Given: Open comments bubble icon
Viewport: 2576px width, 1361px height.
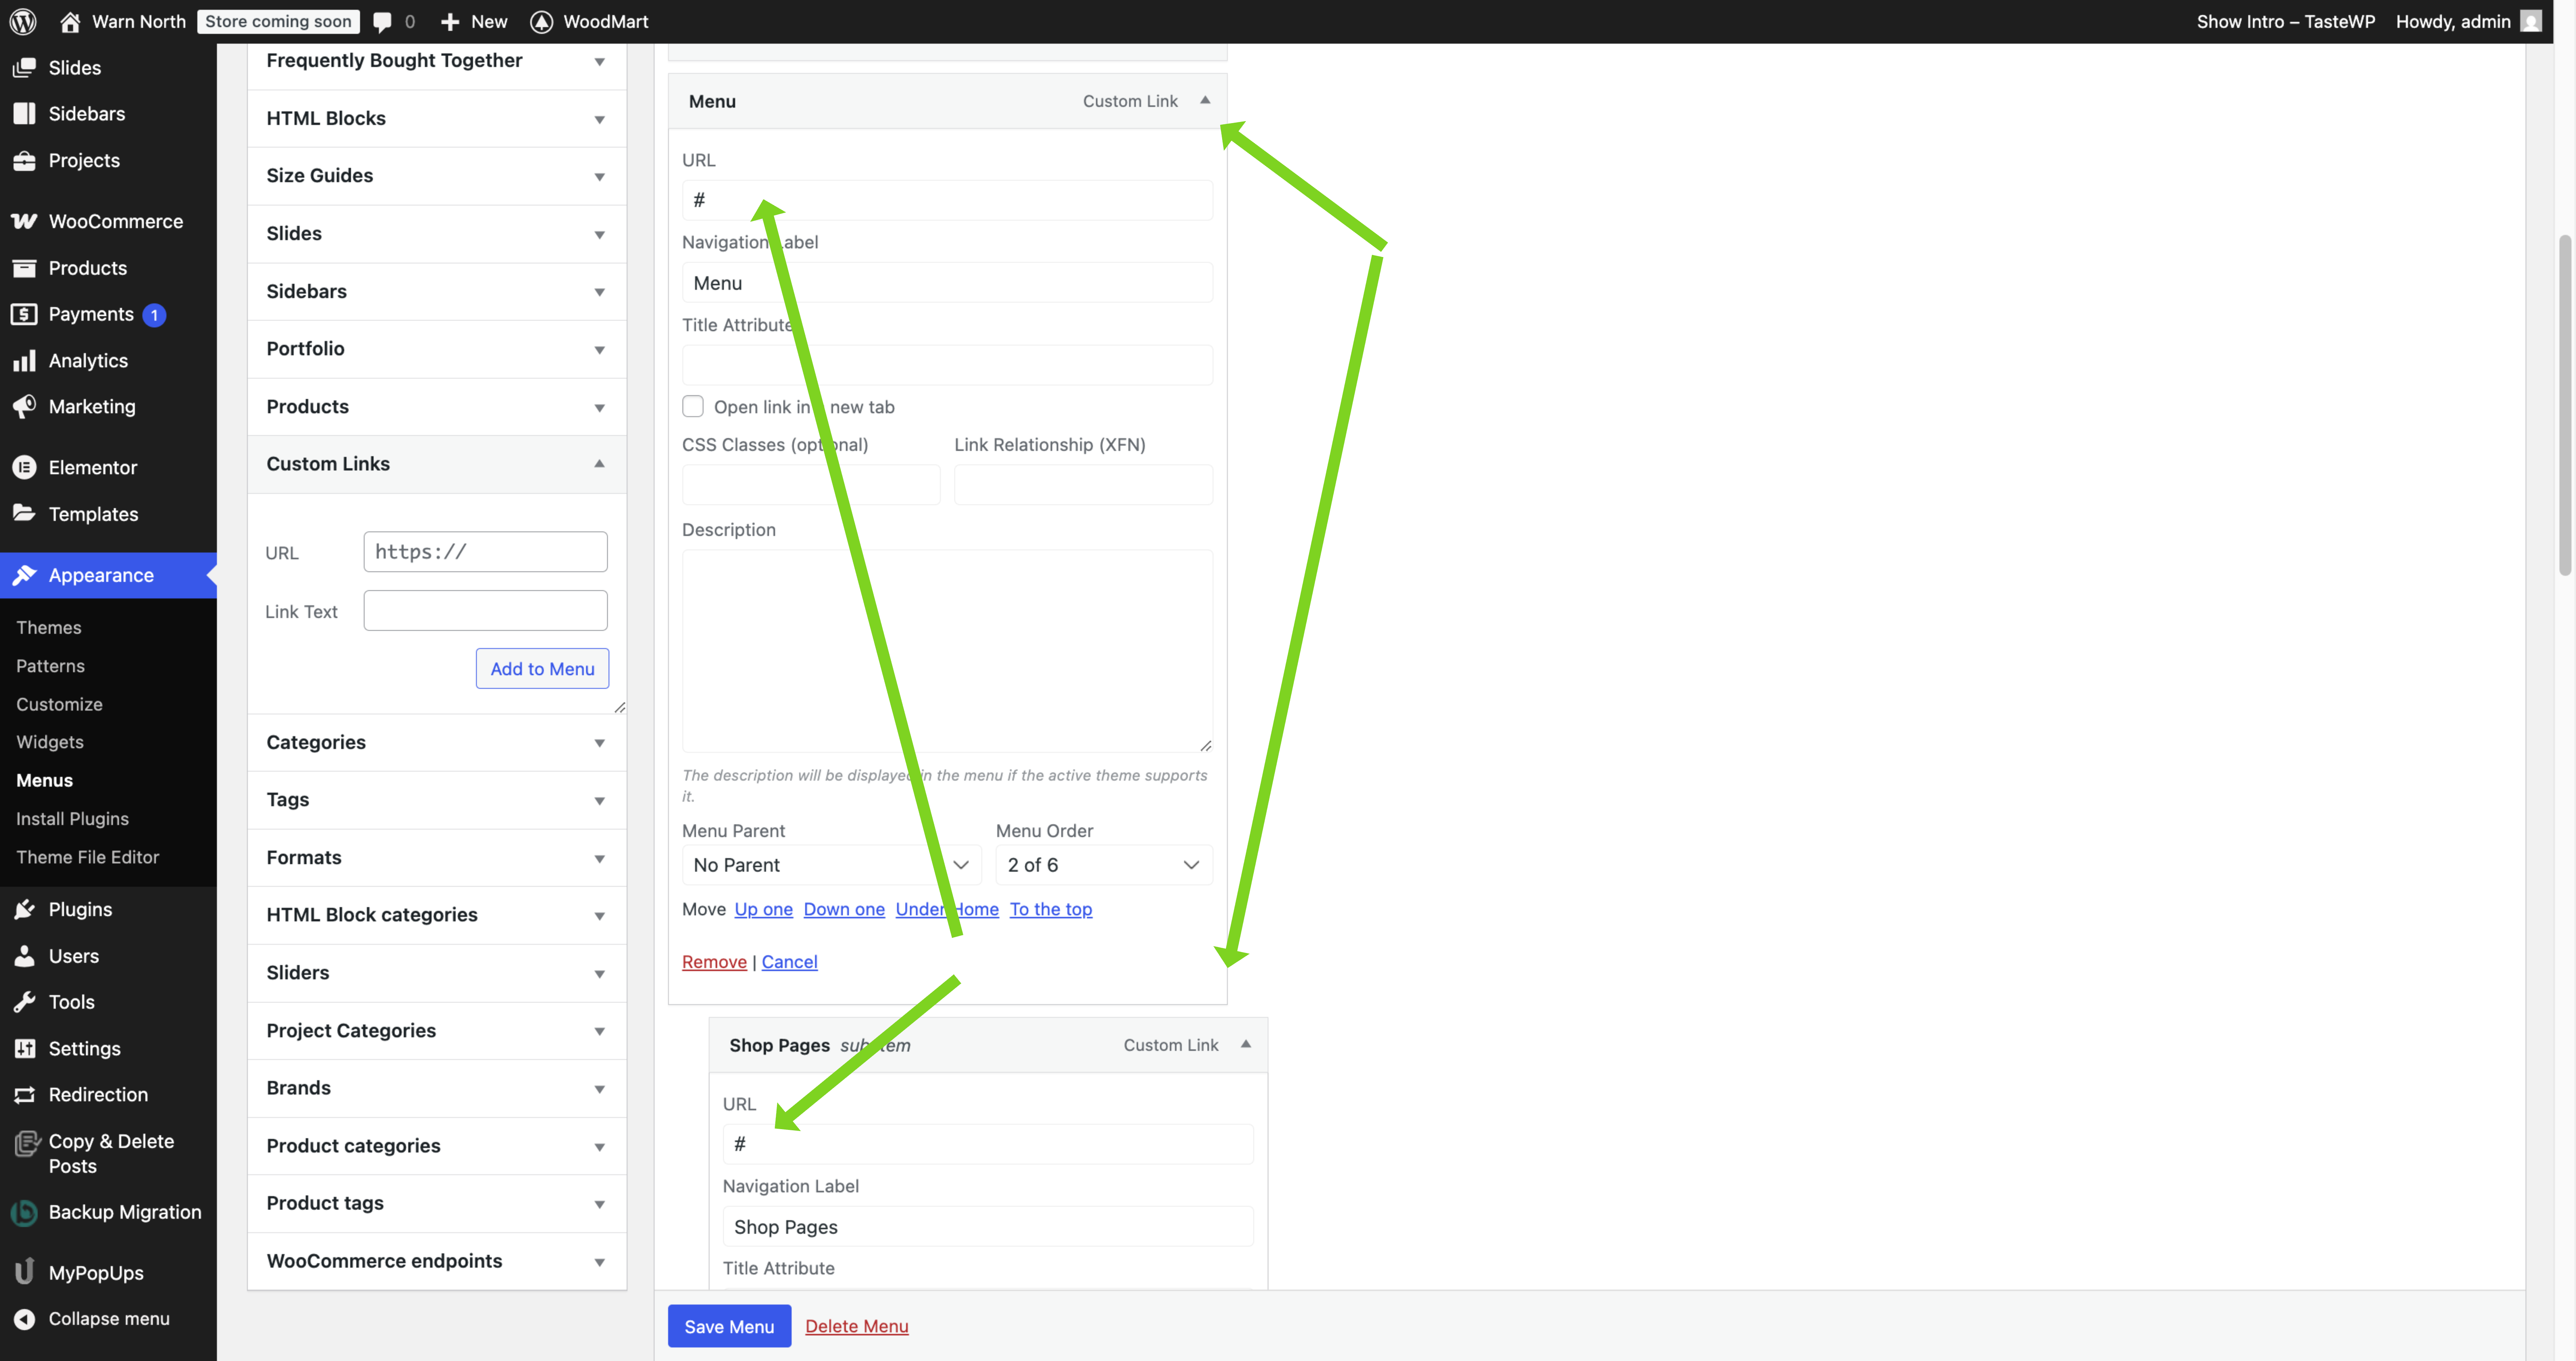Looking at the screenshot, I should pos(382,22).
